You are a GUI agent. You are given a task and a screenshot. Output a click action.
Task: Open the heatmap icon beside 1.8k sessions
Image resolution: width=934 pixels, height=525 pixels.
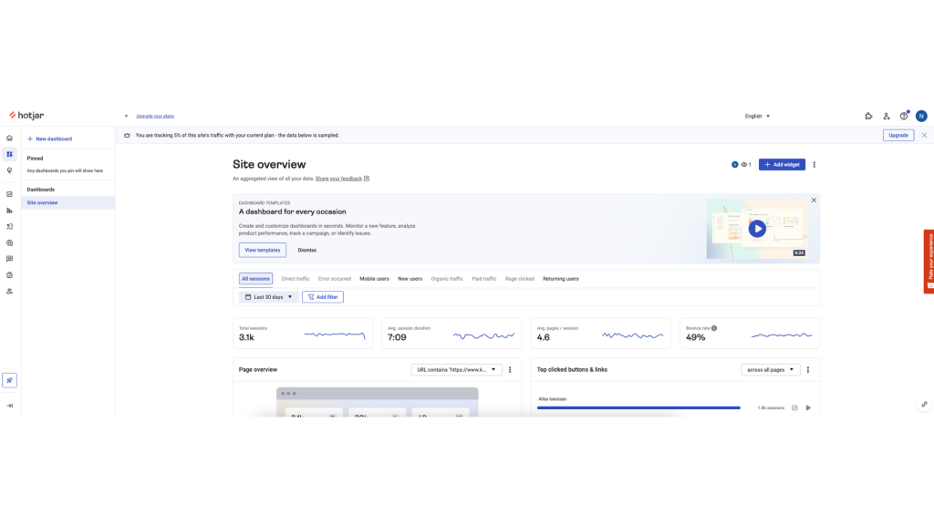pos(794,407)
